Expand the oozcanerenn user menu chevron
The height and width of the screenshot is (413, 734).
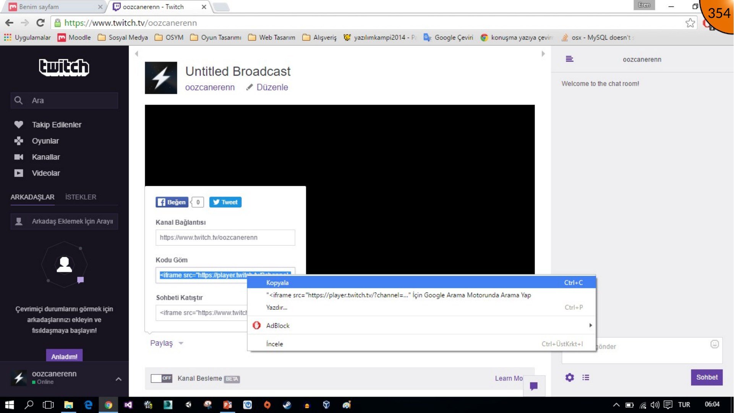pyautogui.click(x=118, y=379)
